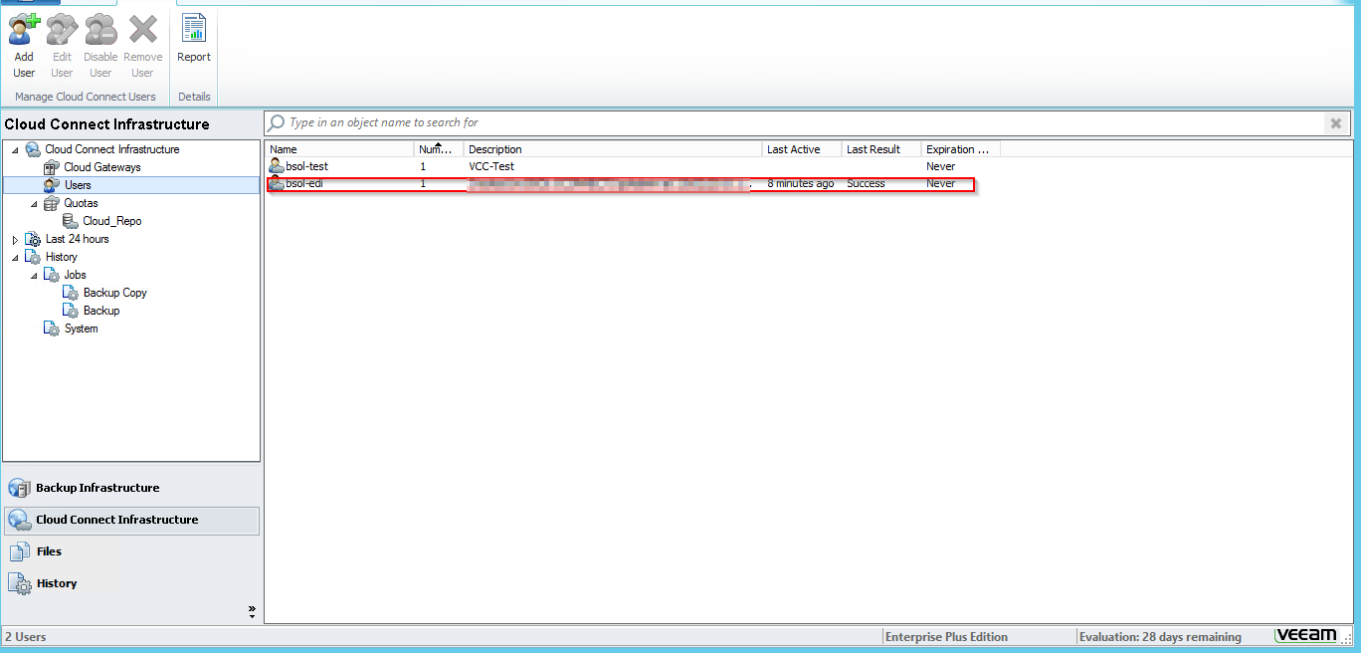Select the Backup item under Jobs
Screen dimensions: 1361x653
[101, 311]
